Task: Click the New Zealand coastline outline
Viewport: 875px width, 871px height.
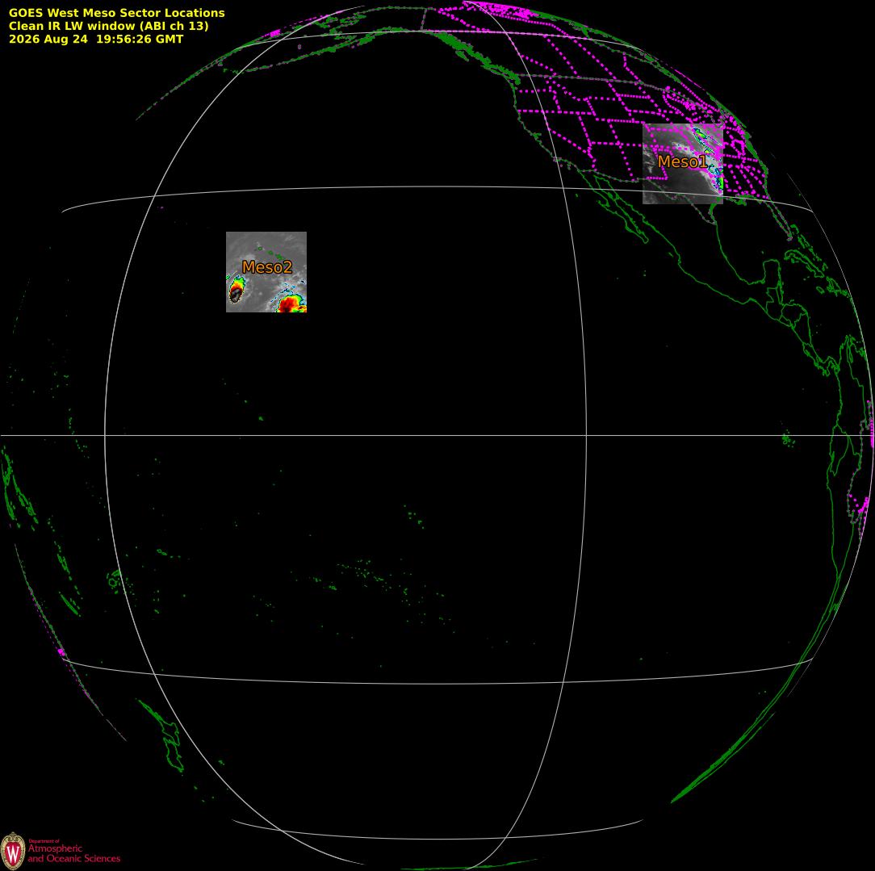Action: coord(164,735)
